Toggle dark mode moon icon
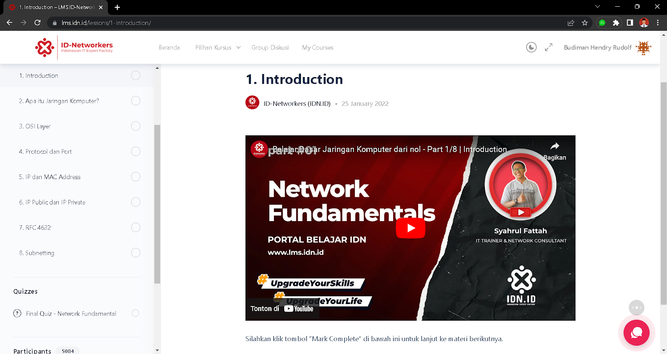667x354 pixels. [531, 47]
